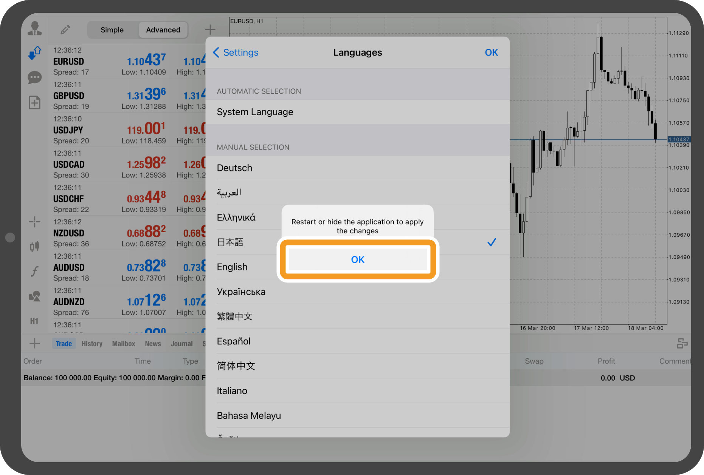Open the indicators function icon

pyautogui.click(x=35, y=271)
